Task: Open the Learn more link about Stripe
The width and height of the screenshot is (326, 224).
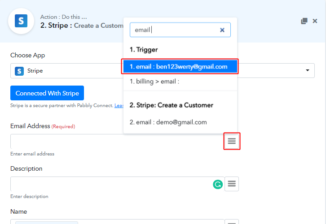Action: coord(119,106)
